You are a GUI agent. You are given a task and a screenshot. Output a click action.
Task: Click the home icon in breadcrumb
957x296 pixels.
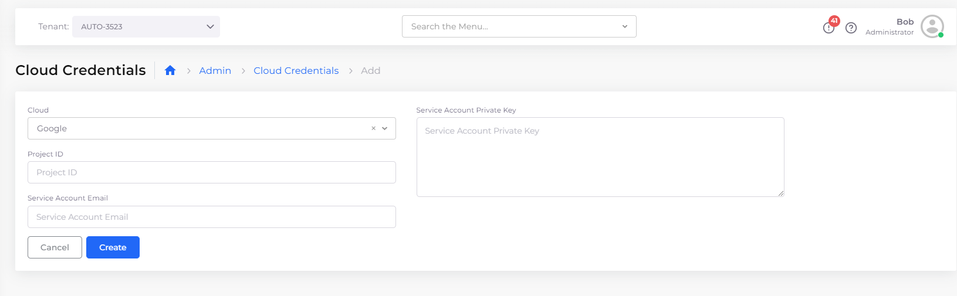170,70
